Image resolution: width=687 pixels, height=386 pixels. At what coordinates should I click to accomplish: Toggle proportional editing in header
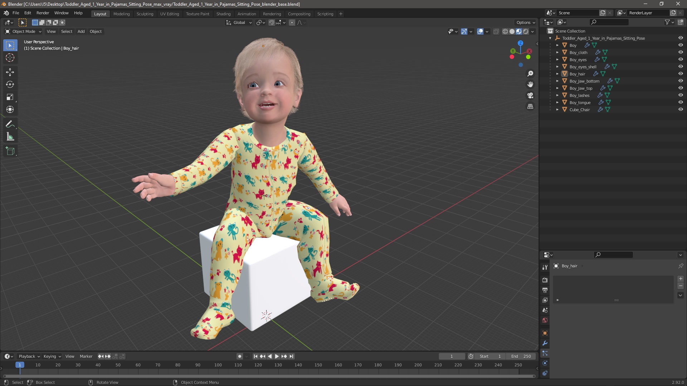[x=292, y=23]
